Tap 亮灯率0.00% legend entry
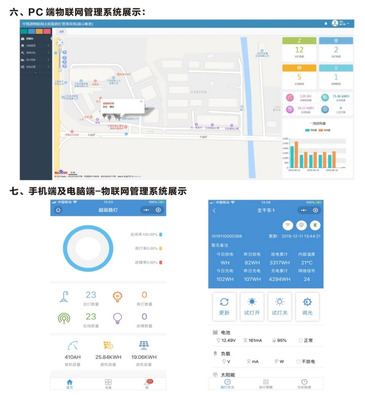The width and height of the screenshot is (365, 398). [x=148, y=248]
